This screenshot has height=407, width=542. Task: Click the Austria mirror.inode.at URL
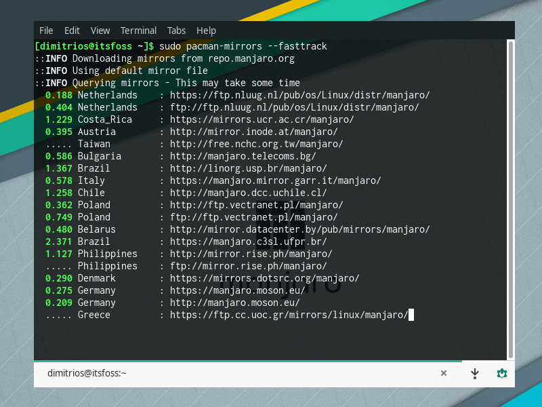pos(253,132)
